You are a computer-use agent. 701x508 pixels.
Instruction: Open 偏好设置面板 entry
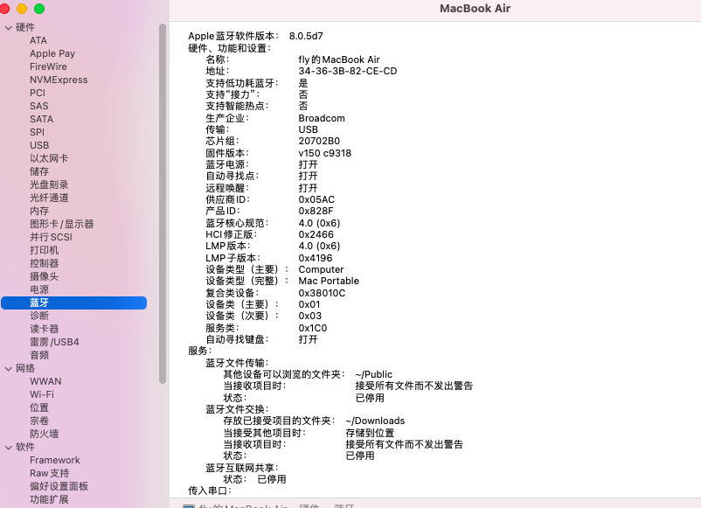[x=59, y=486]
